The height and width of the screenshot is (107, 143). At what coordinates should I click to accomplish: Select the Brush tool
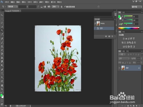click(x=2, y=42)
